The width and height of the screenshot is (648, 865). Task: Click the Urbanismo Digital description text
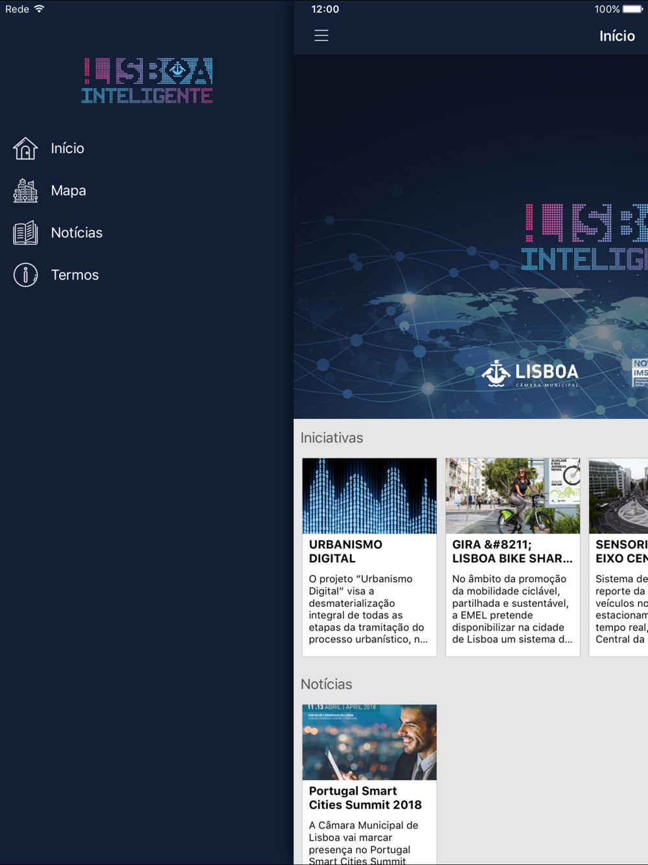368,609
